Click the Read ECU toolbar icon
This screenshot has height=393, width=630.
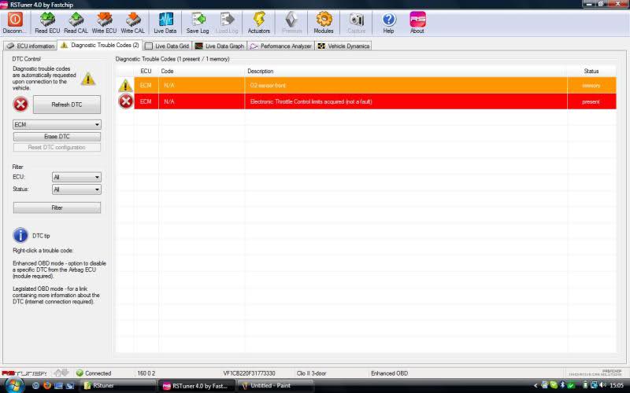(47, 21)
